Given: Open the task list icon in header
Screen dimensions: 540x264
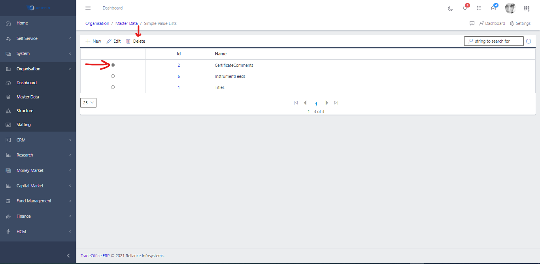Looking at the screenshot, I should click(x=479, y=8).
